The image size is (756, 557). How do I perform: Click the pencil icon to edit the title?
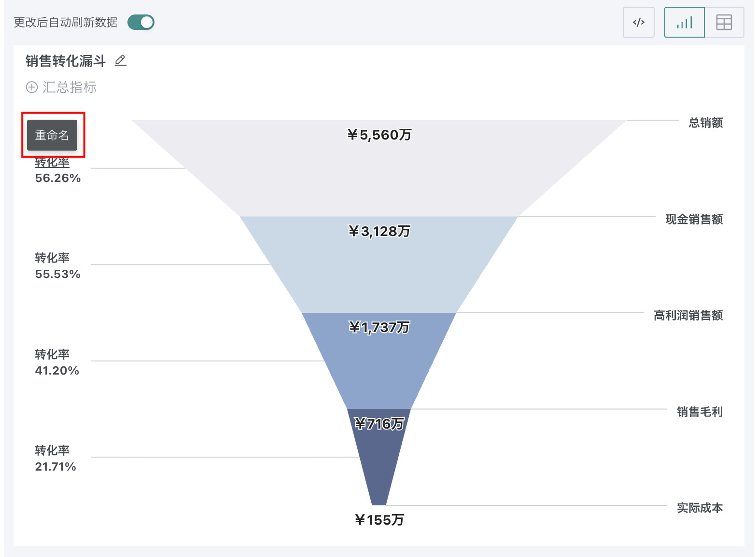(x=121, y=60)
